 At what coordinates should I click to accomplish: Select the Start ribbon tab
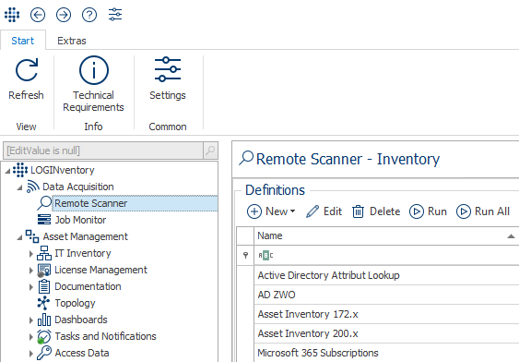click(x=23, y=41)
